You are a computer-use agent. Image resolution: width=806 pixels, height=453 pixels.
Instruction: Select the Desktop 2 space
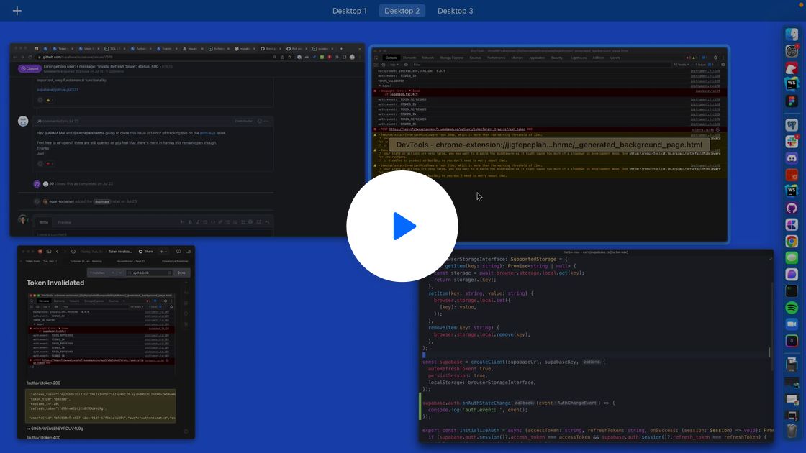point(402,11)
